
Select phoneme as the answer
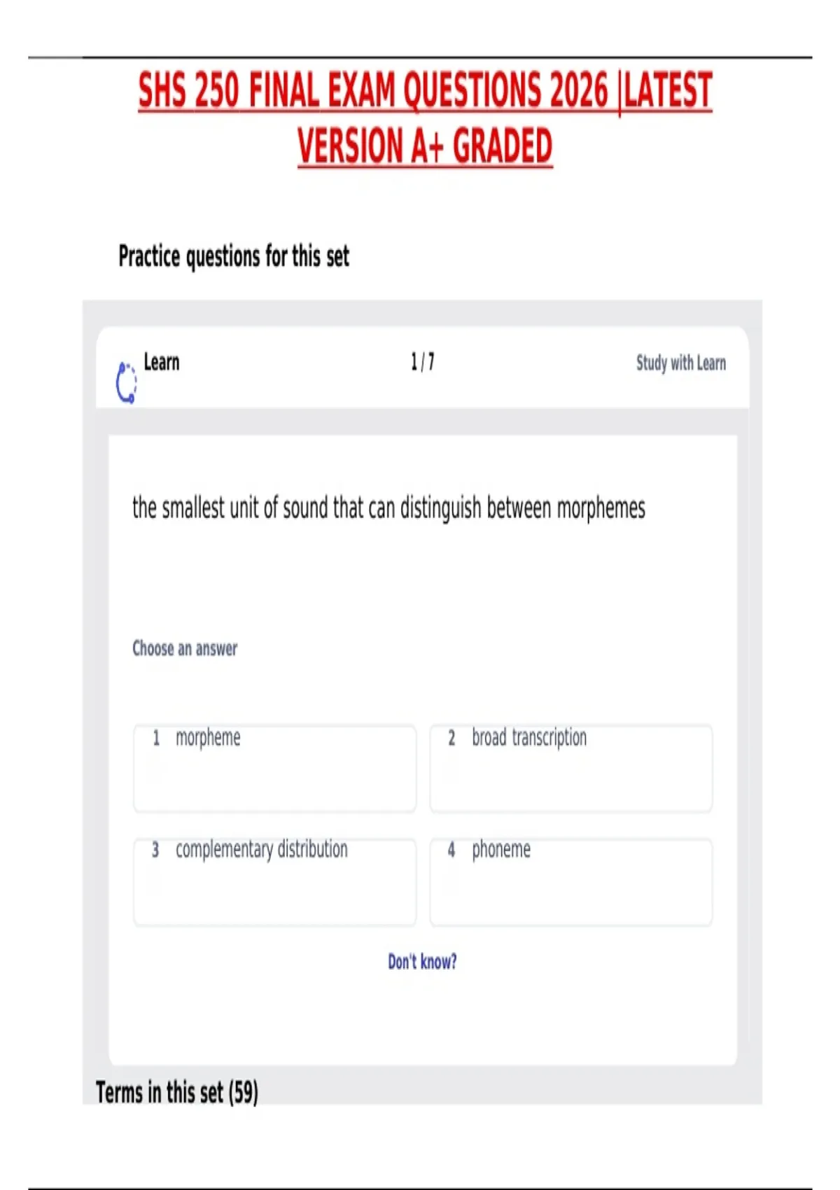point(570,881)
